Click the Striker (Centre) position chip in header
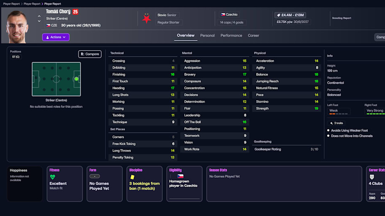This screenshot has height=216, width=385. 57,19
